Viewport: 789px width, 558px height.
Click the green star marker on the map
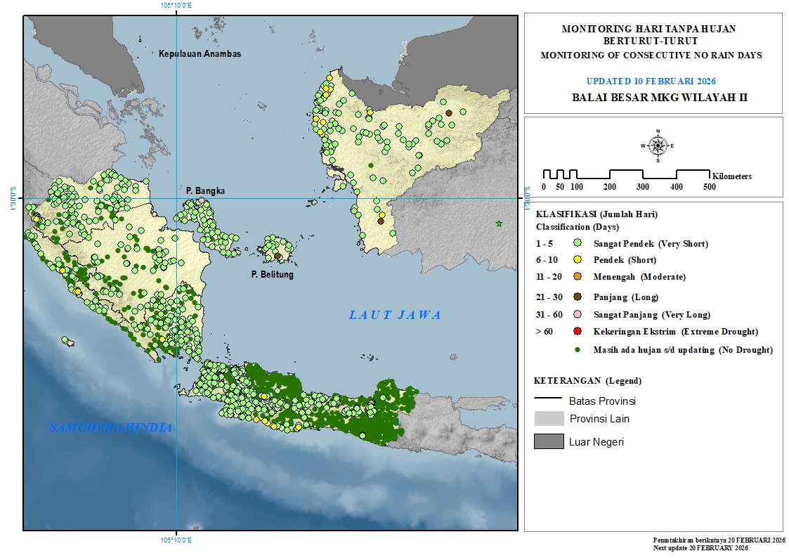coord(499,223)
